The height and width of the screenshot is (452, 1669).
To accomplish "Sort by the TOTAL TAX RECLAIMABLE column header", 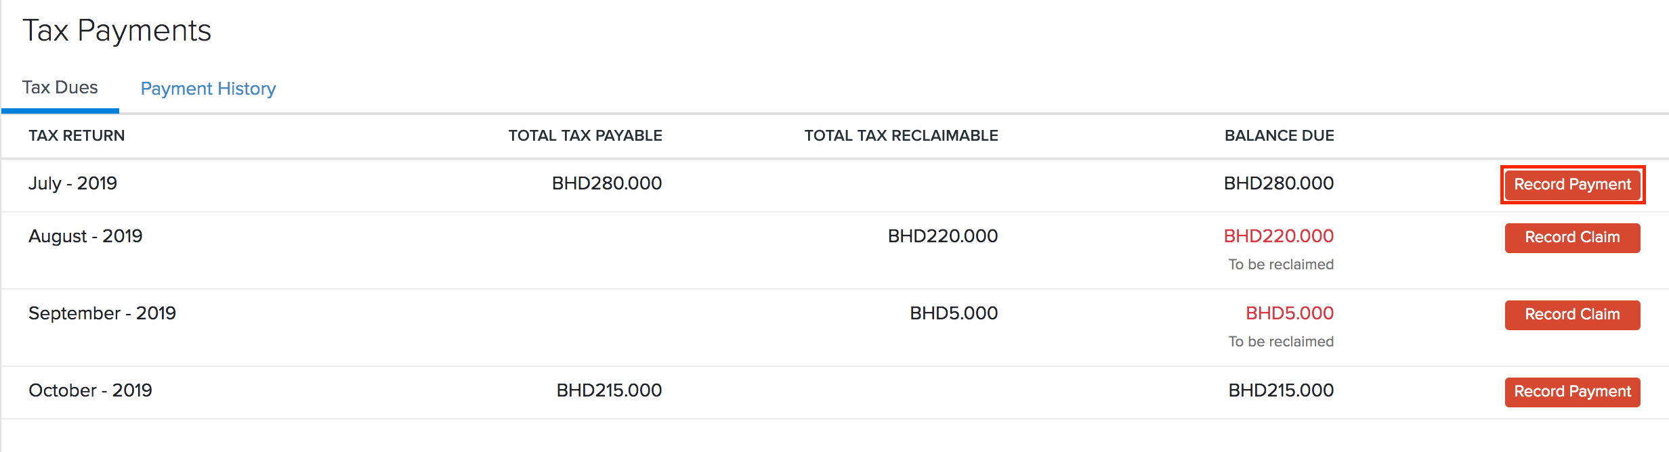I will pyautogui.click(x=900, y=135).
